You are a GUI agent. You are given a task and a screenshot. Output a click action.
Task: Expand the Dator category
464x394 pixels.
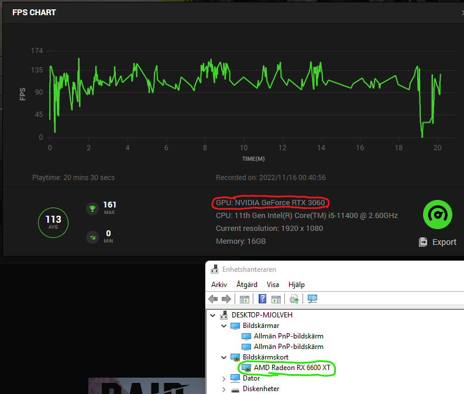point(224,379)
